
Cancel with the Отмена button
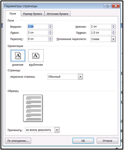(107, 141)
